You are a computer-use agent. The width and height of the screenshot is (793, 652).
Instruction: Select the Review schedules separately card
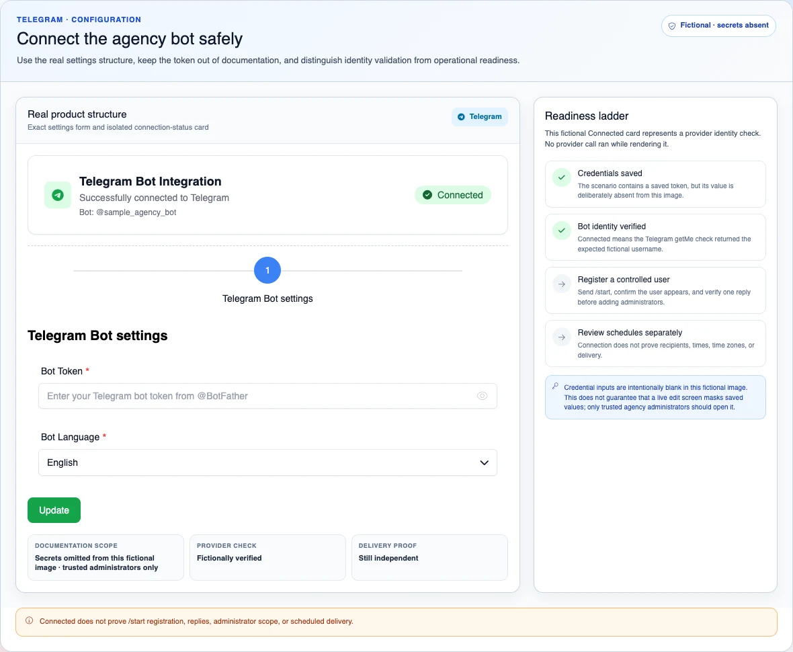[655, 343]
